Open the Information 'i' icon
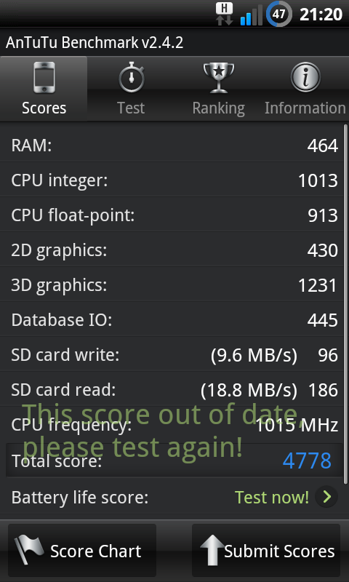Viewport: 349px width, 582px height. 305,77
